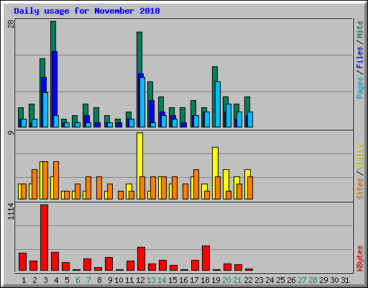The image size is (368, 288).
Task: Select day label '29' on the x-axis
Action: tap(323, 280)
